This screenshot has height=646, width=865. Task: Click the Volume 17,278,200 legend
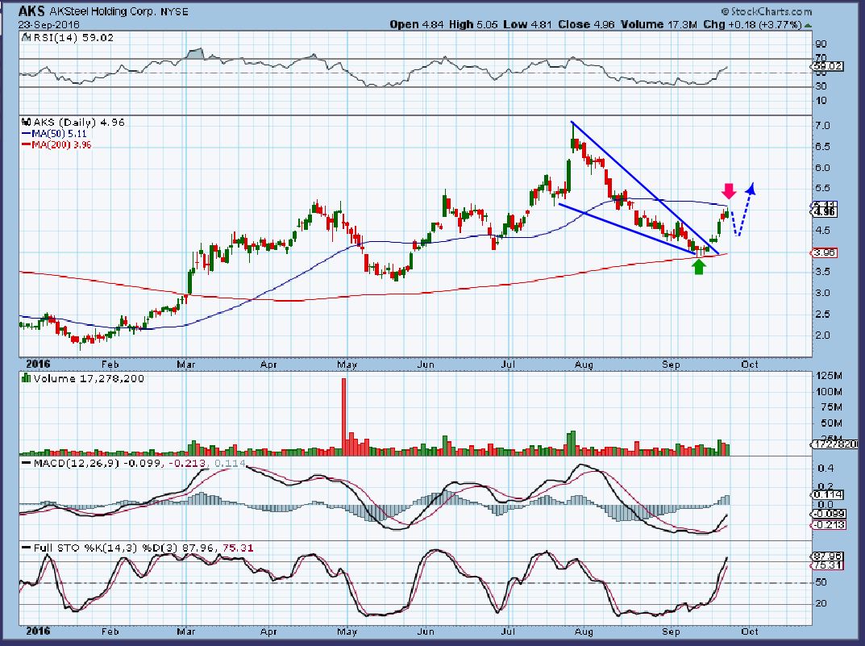(x=88, y=378)
